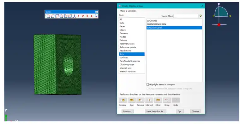
Task: Select Display groups in the Item list
Action: 132,64
